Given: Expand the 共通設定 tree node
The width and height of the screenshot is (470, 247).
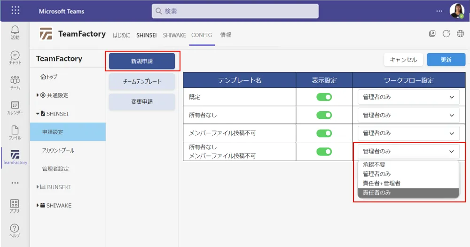Looking at the screenshot, I should (x=38, y=95).
